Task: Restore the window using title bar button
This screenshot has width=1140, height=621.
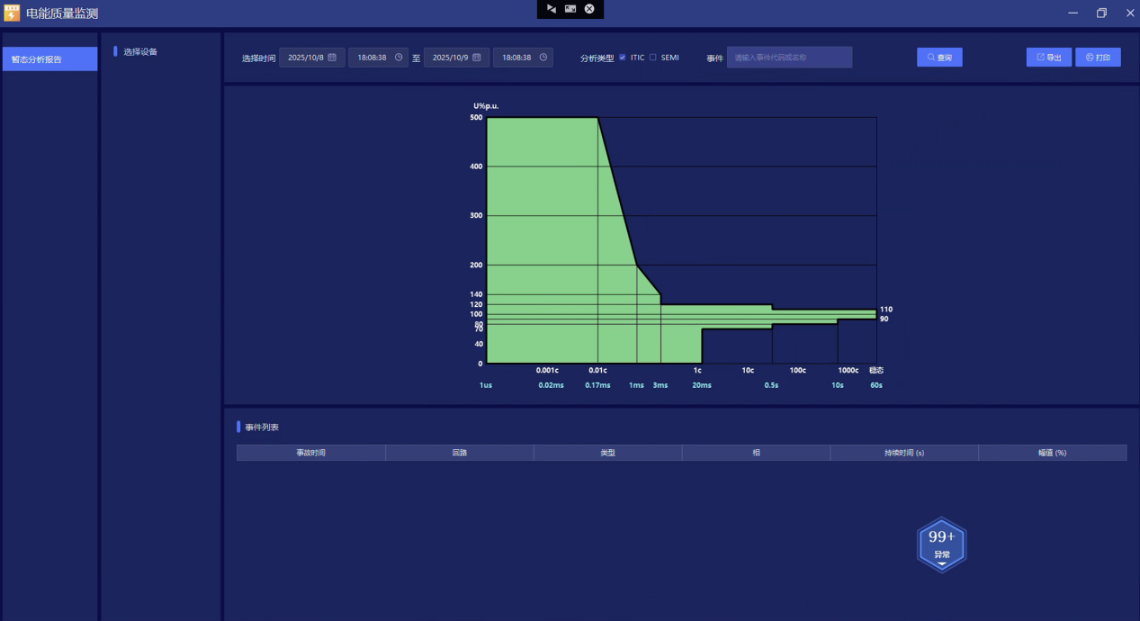Action: pos(1101,13)
